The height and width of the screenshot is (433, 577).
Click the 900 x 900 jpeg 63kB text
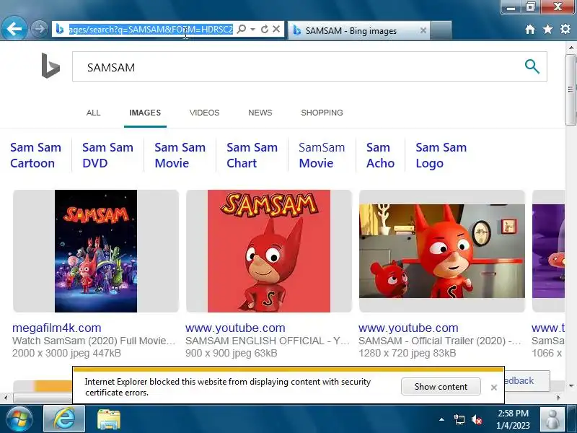click(231, 353)
